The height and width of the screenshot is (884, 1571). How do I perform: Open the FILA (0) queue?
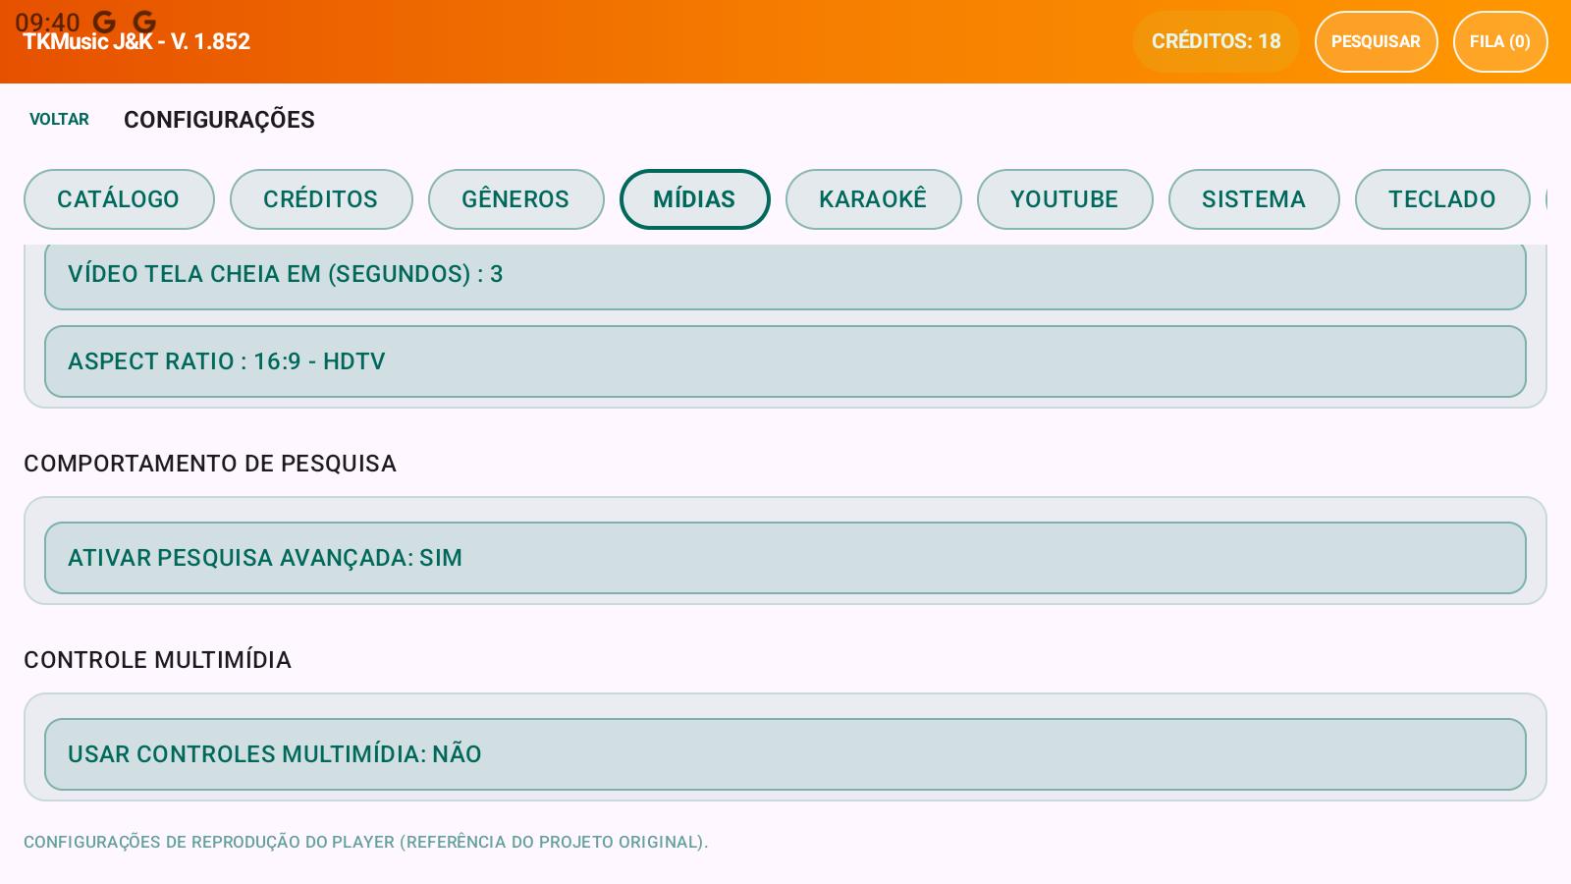pyautogui.click(x=1499, y=41)
